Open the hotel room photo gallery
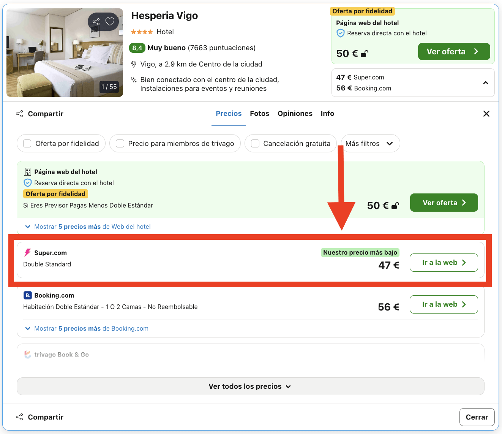 [65, 52]
